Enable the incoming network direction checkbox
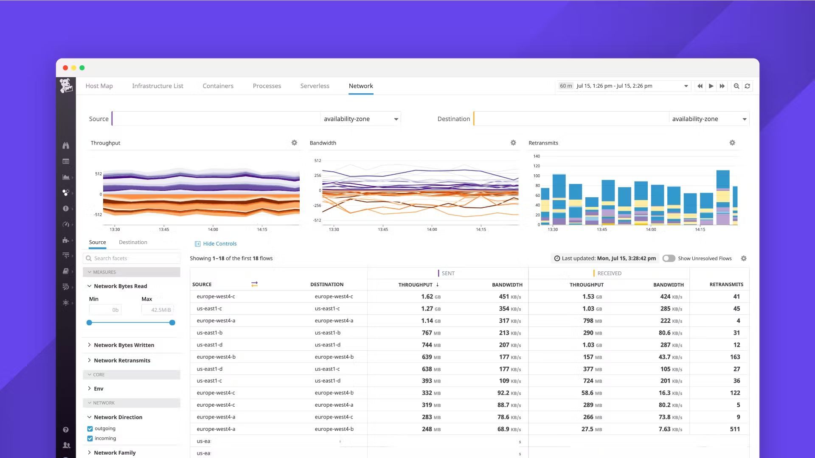The width and height of the screenshot is (815, 458). point(91,438)
